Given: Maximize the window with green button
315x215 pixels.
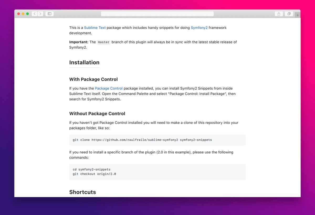Looking at the screenshot, I should click(x=28, y=14).
